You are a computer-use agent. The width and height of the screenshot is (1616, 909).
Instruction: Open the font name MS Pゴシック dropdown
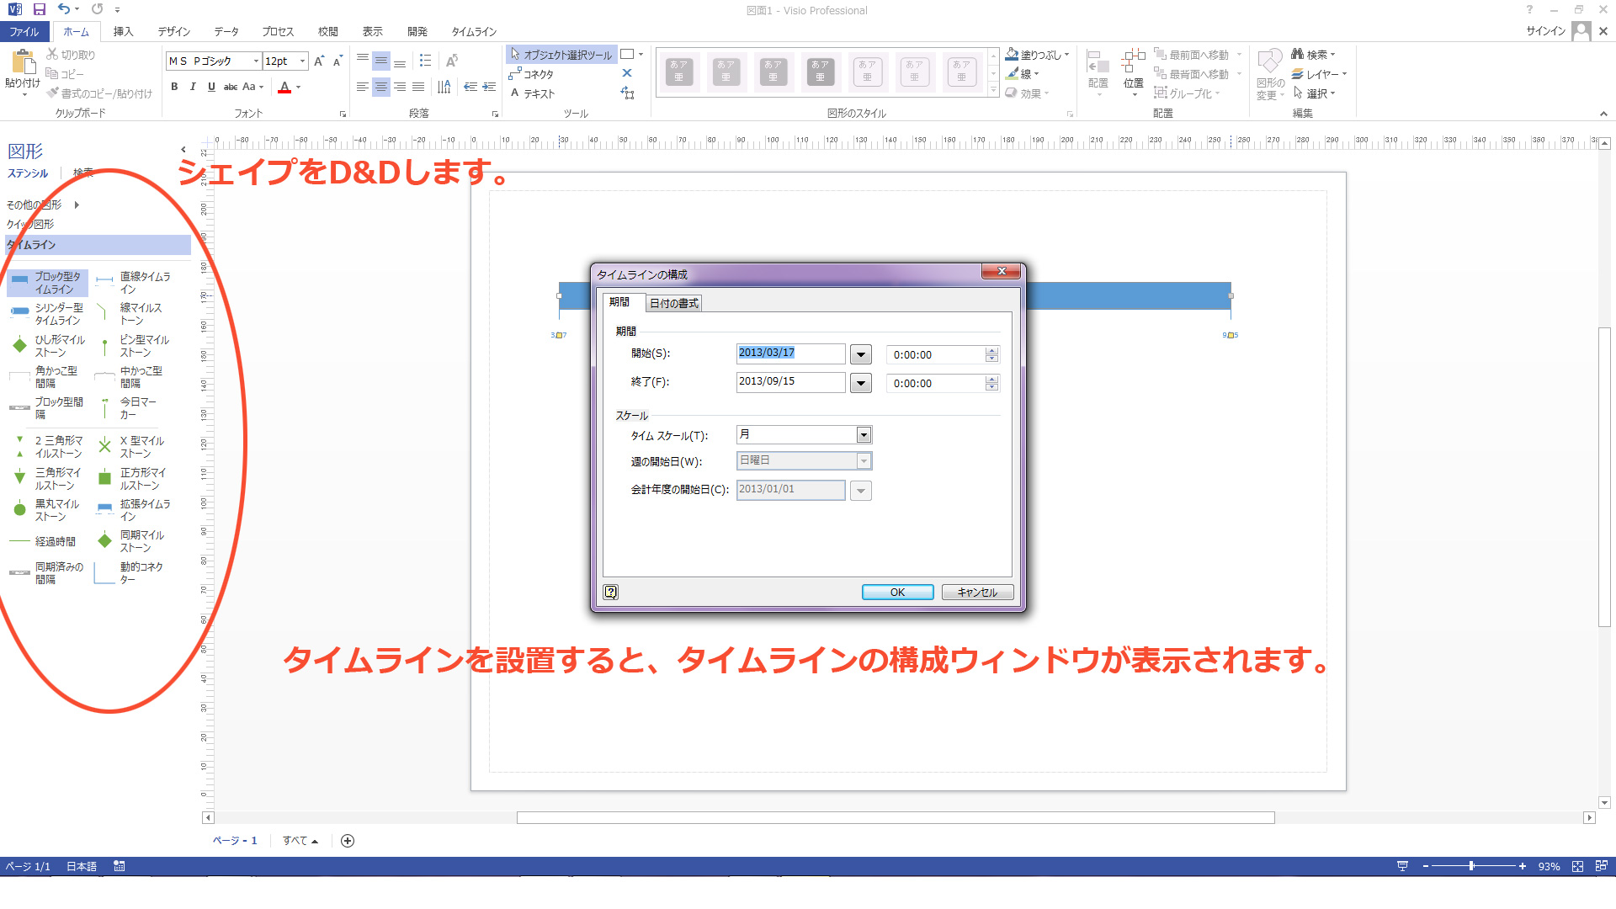(x=256, y=61)
